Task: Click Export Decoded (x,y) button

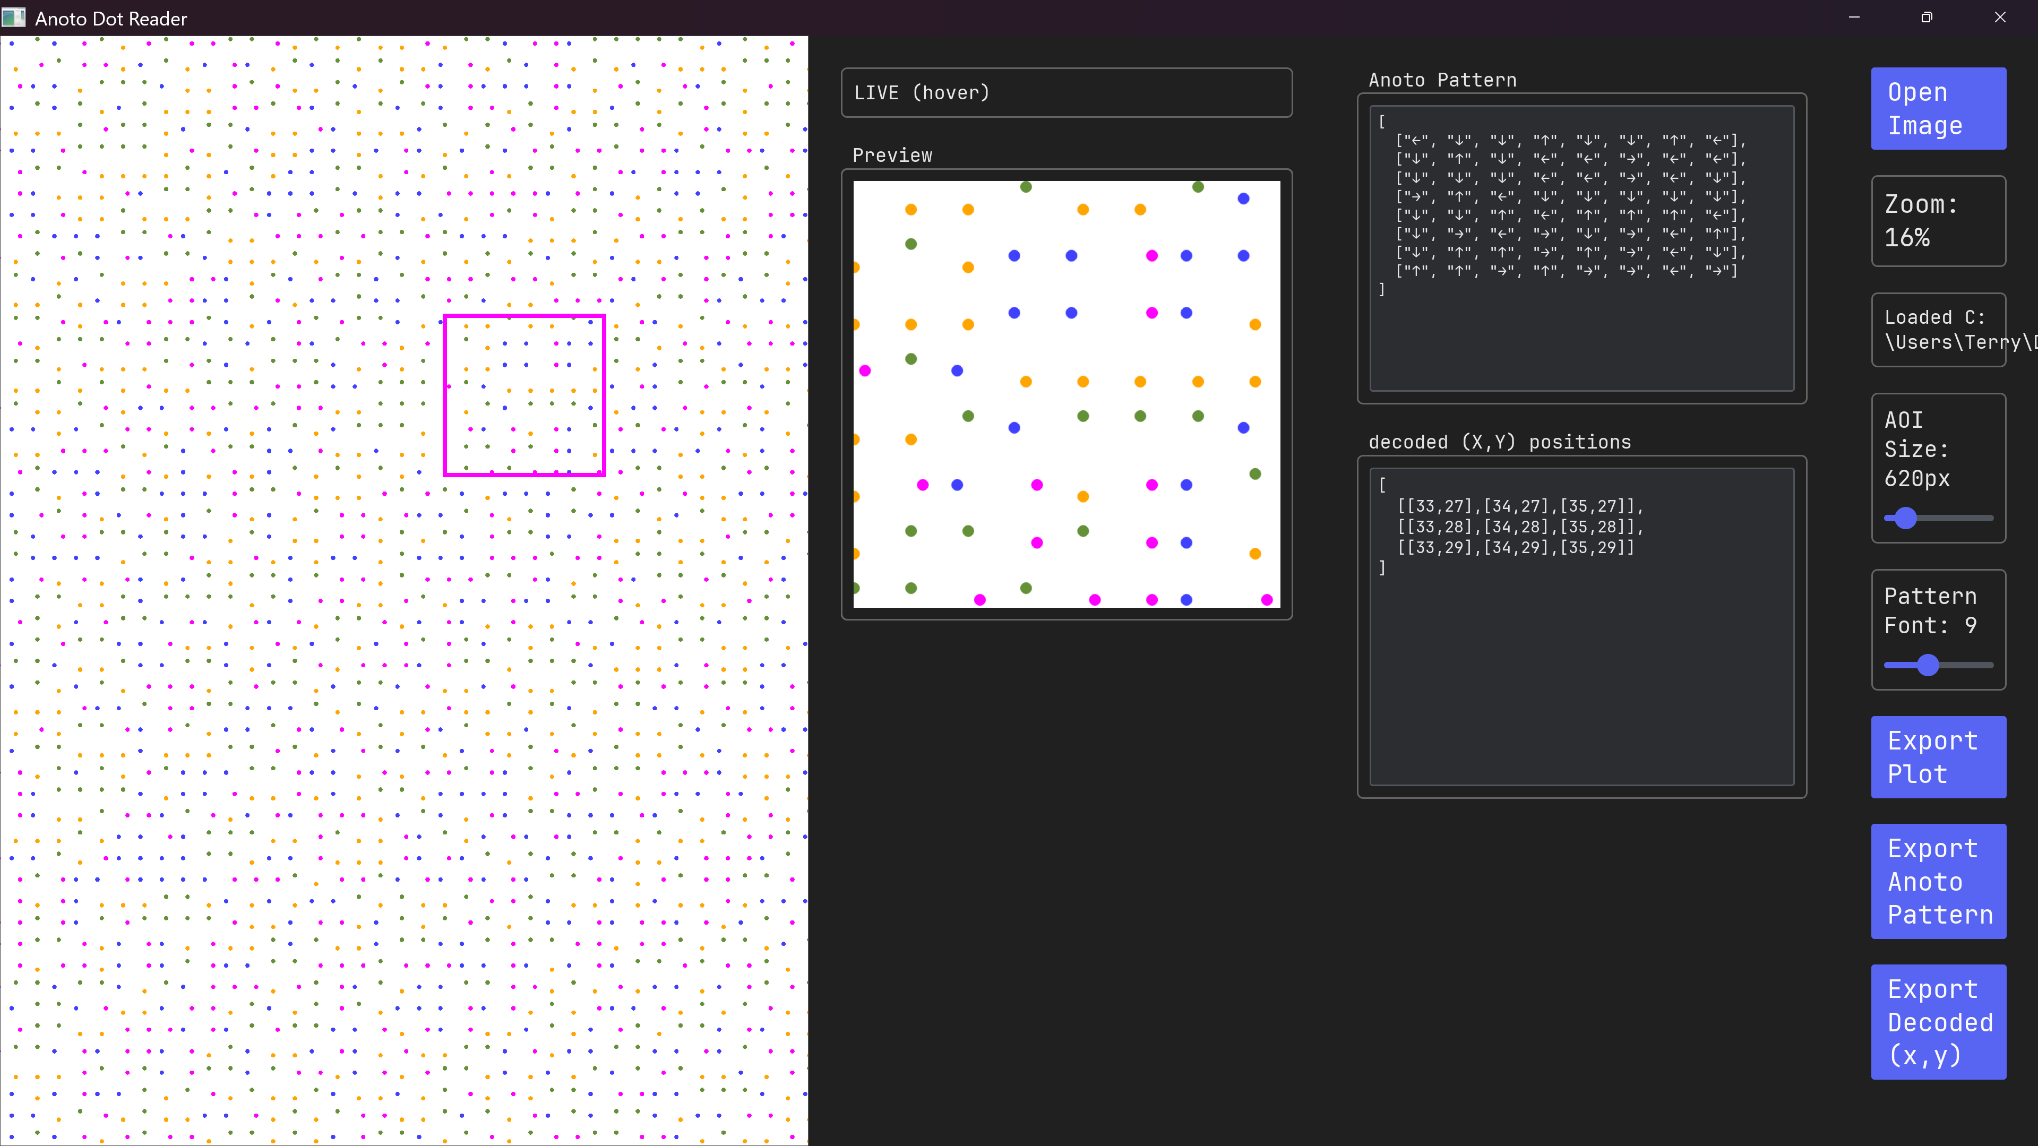Action: (1938, 1022)
